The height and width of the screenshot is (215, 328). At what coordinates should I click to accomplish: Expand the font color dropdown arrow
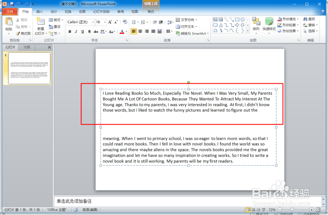click(126, 31)
